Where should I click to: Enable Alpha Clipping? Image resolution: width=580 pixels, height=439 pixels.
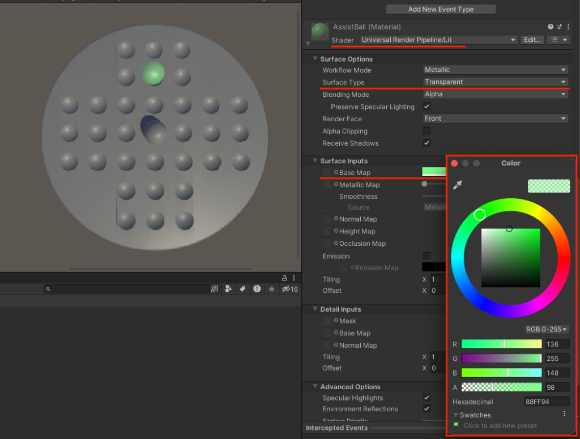pyautogui.click(x=427, y=131)
